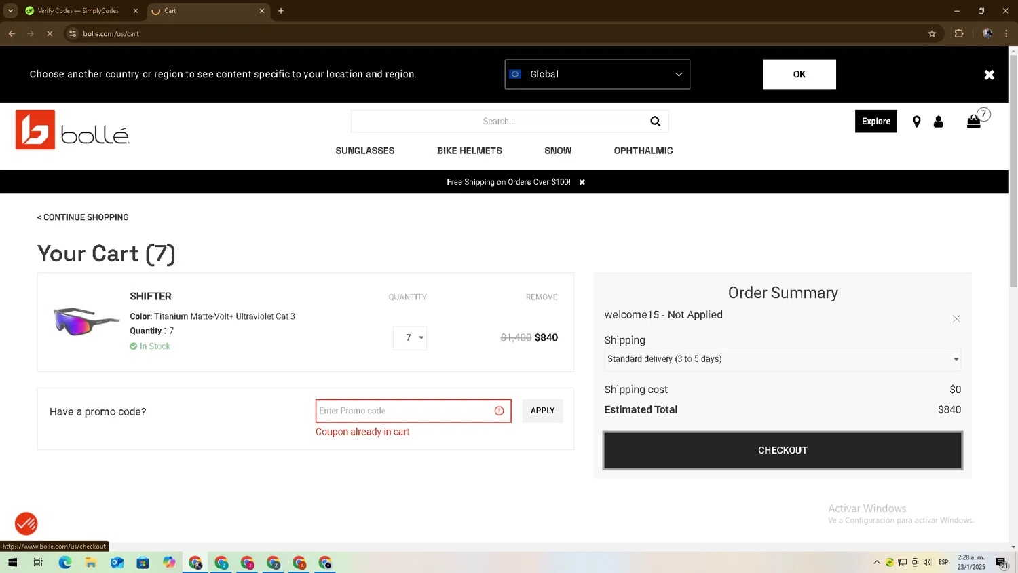Open the quantity 7 dropdown
The width and height of the screenshot is (1018, 573).
[x=410, y=337]
